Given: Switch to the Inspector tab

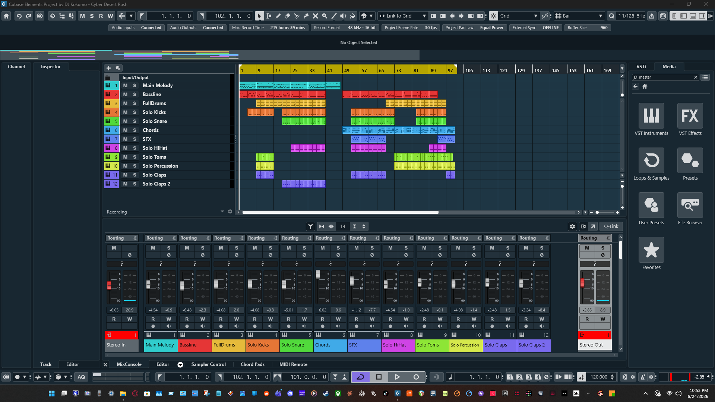Looking at the screenshot, I should click(x=51, y=67).
